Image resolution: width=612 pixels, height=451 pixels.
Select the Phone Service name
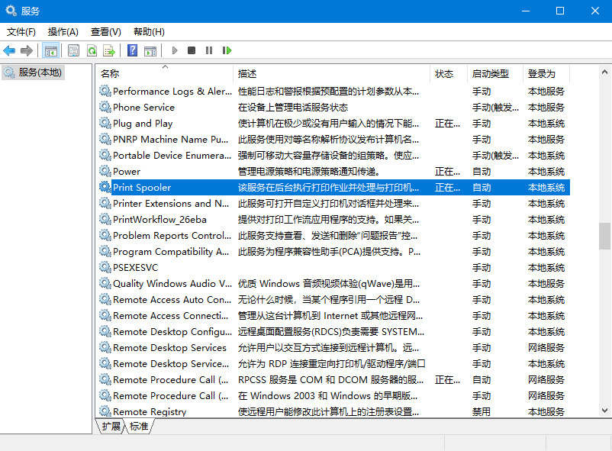coord(143,108)
